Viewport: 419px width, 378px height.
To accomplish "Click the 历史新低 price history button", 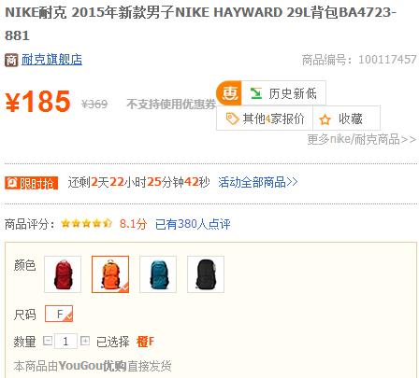I will (x=283, y=93).
